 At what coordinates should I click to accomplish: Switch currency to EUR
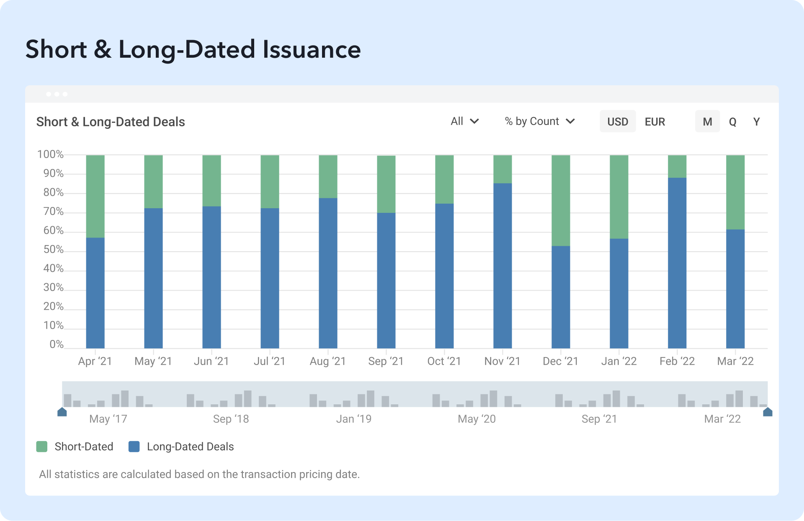coord(655,122)
